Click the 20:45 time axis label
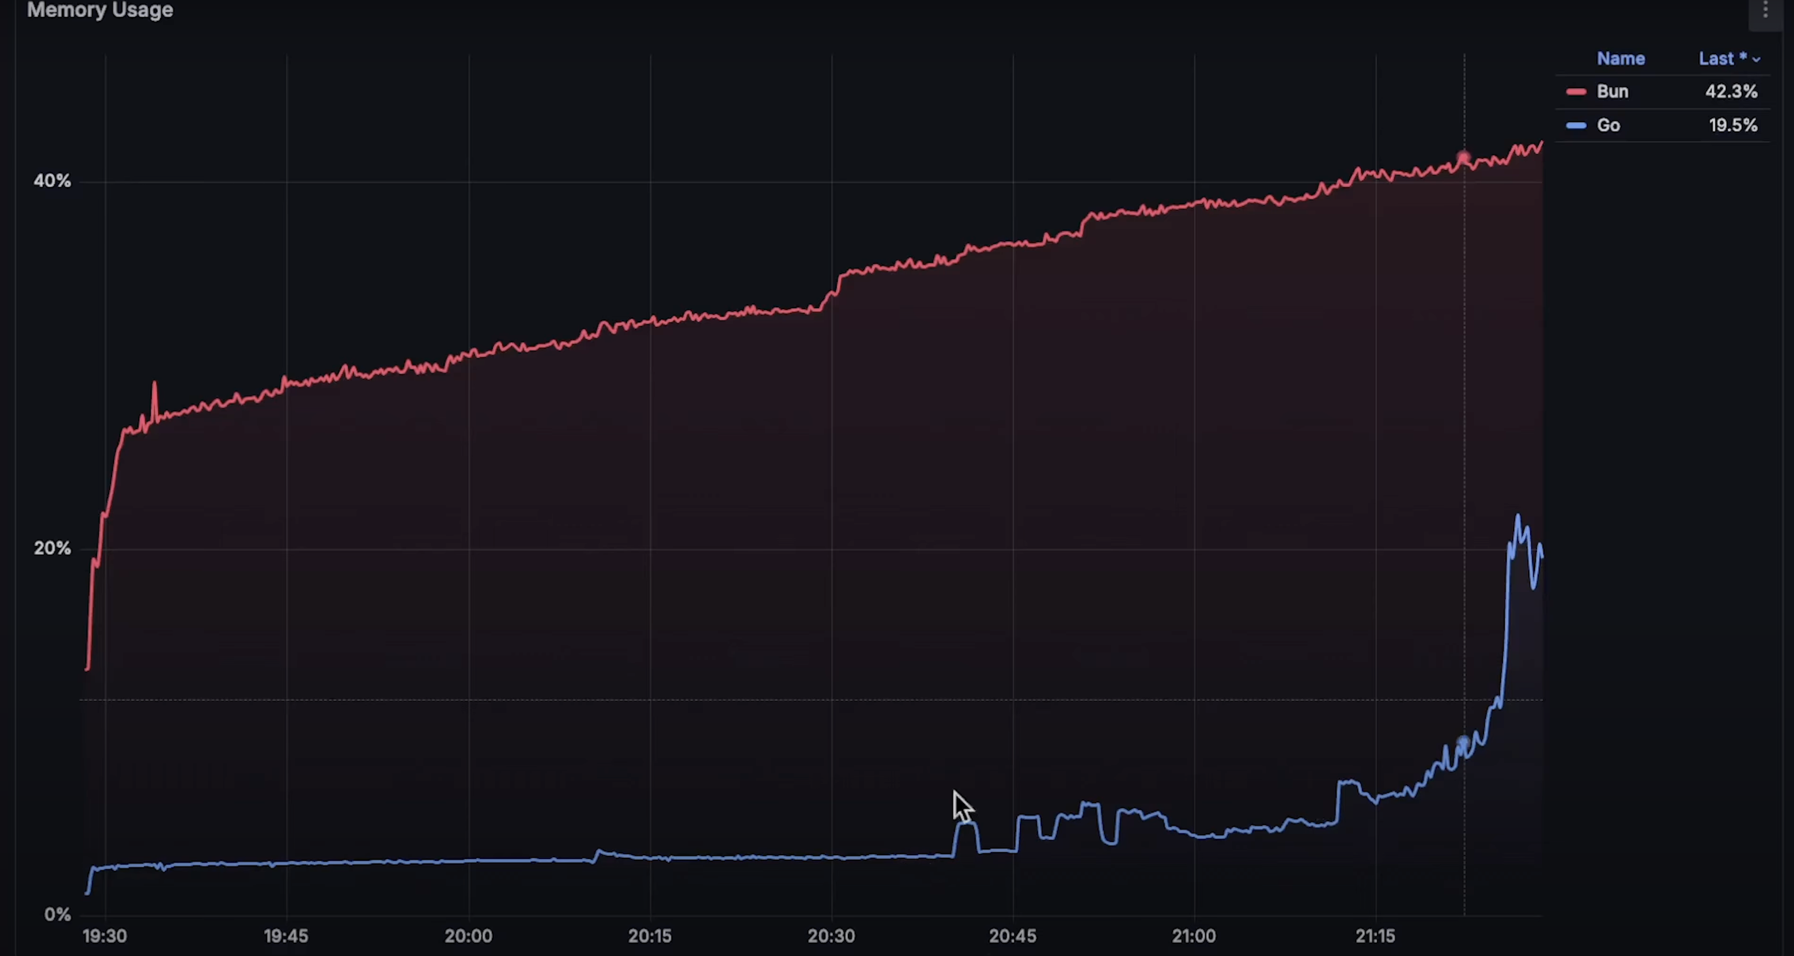Viewport: 1794px width, 956px height. pyautogui.click(x=1012, y=936)
